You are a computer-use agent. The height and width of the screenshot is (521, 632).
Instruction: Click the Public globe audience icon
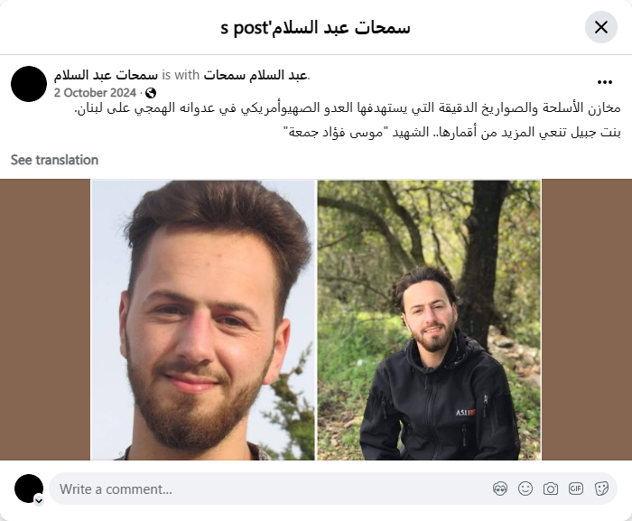tap(151, 93)
